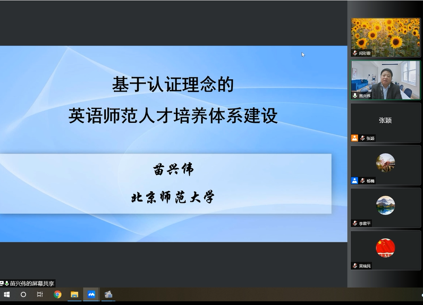Open the Windows Start menu
423x305 pixels.
(7, 294)
